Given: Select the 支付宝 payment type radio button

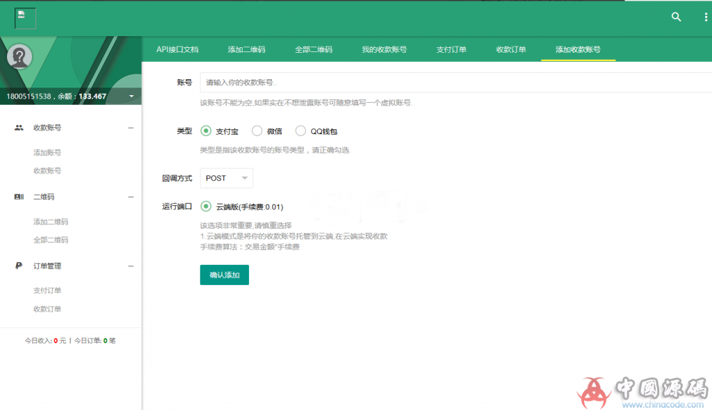Looking at the screenshot, I should (x=204, y=131).
